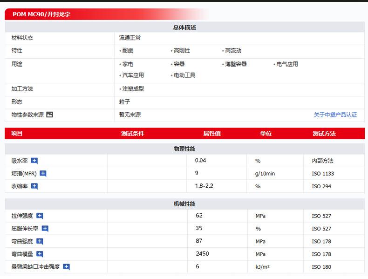Screen dimensions: 368x279
Task: Click the plus icon beside 熔指(MFR)
Action: [43, 174]
